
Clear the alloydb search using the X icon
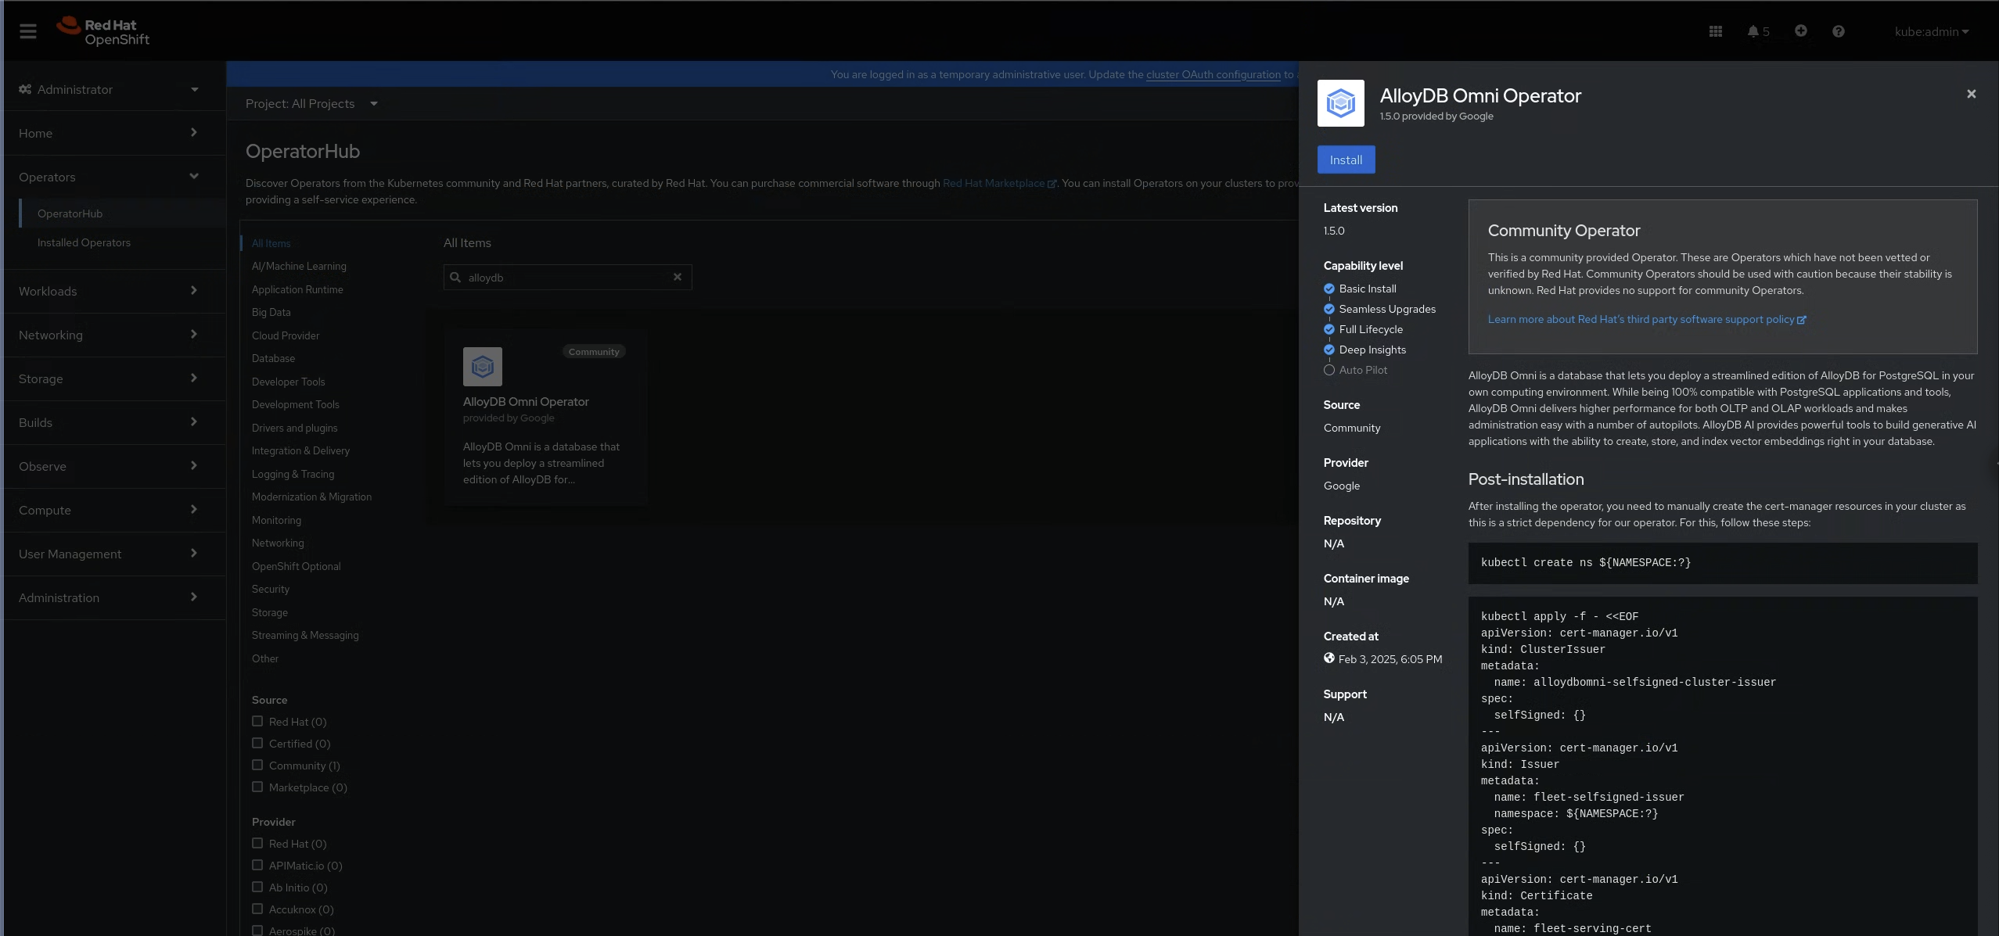click(678, 277)
